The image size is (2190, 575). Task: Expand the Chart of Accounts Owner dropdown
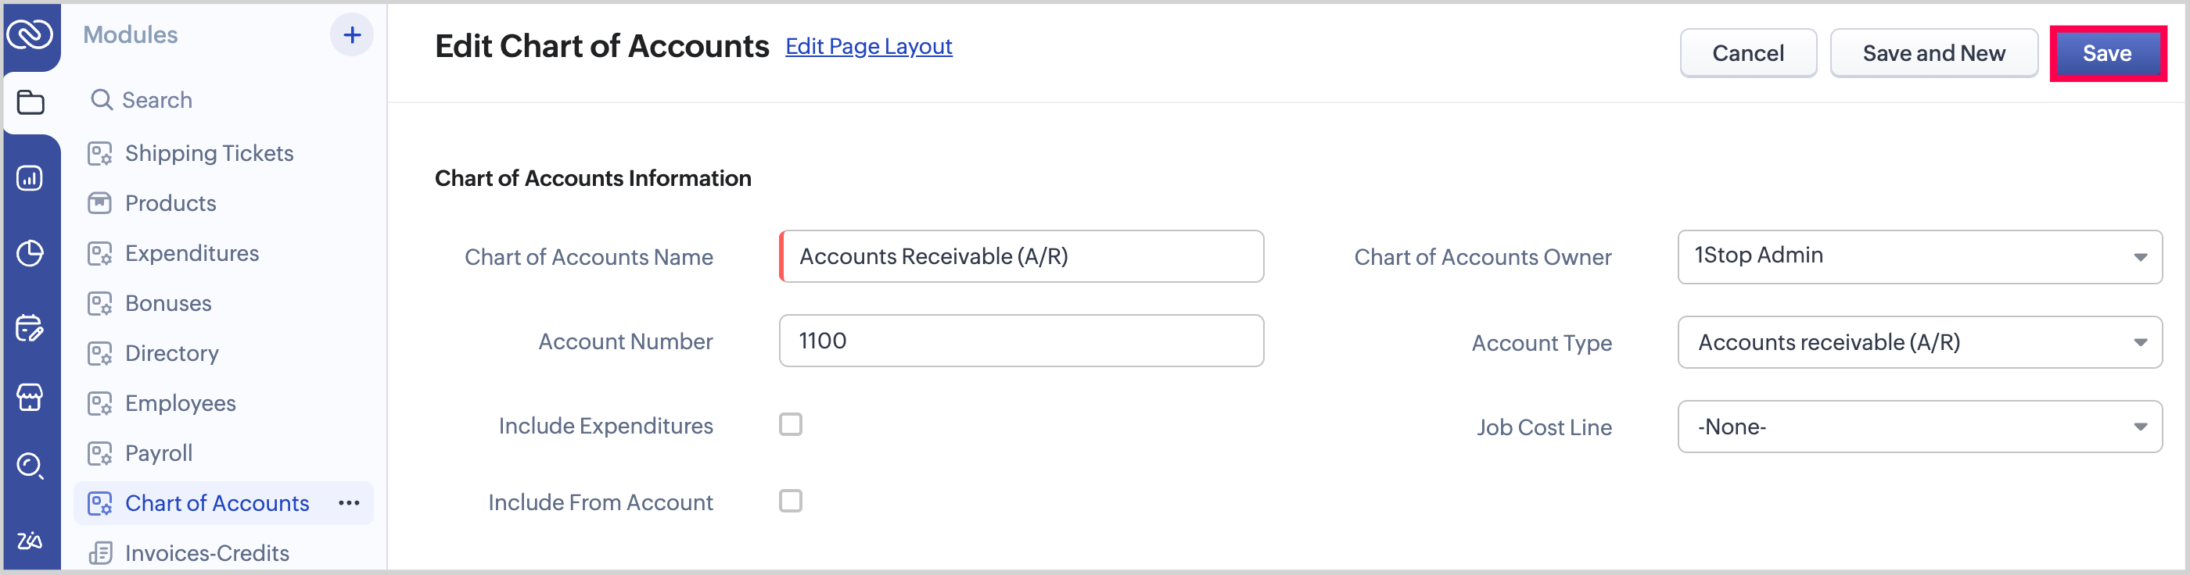(x=1919, y=256)
